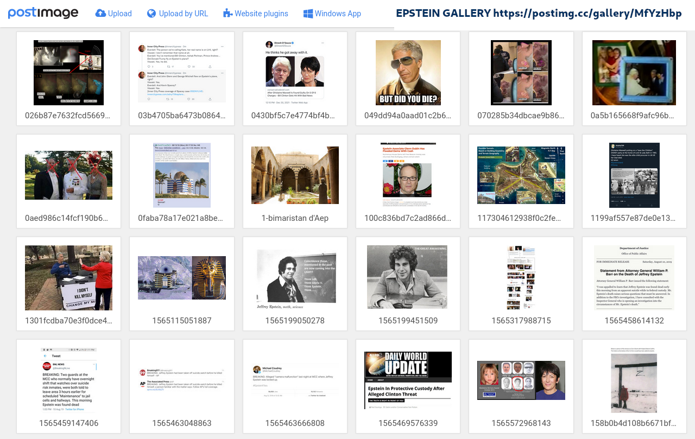This screenshot has height=439, width=695.
Task: Open the BNL News tweet thumbnail
Action: click(x=68, y=380)
